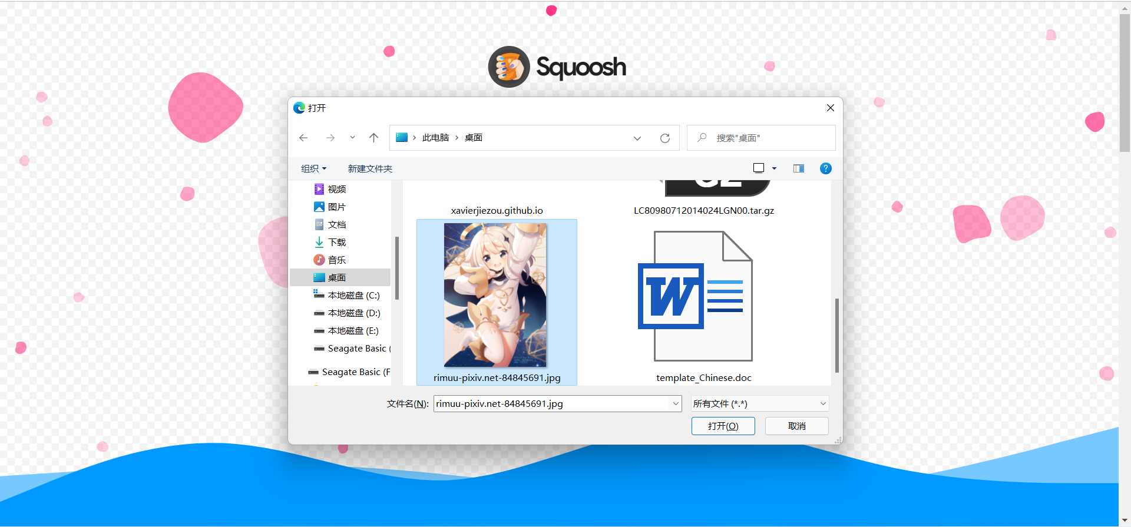Expand the address bar history dropdown
This screenshot has height=527, width=1131.
tap(637, 138)
